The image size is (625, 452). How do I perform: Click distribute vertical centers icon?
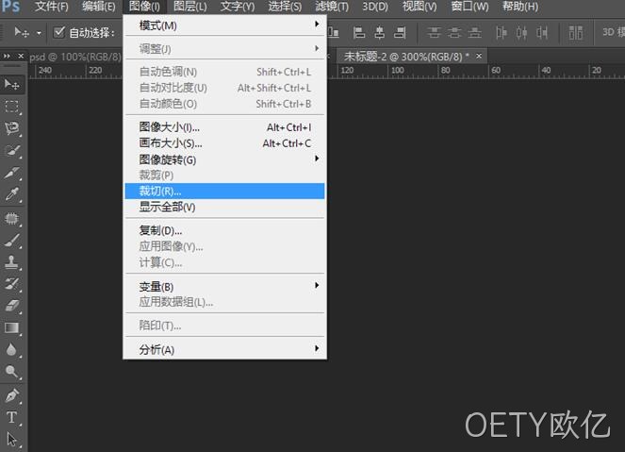coord(454,32)
